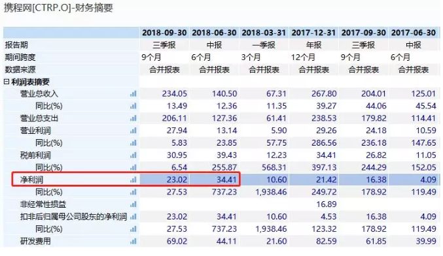Click the 营业总支出 row label
The image size is (443, 256).
coord(39,118)
